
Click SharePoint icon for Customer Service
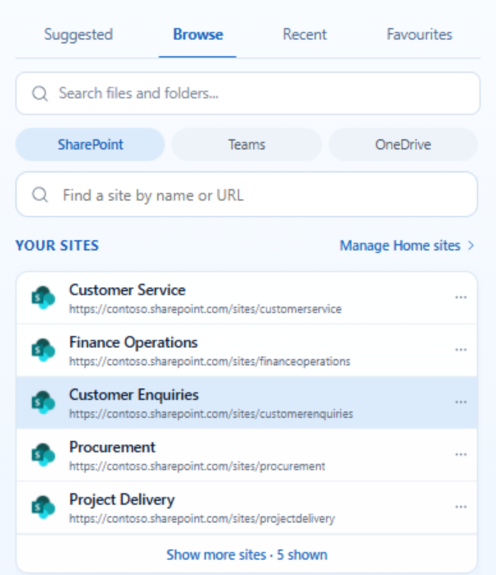pos(43,298)
